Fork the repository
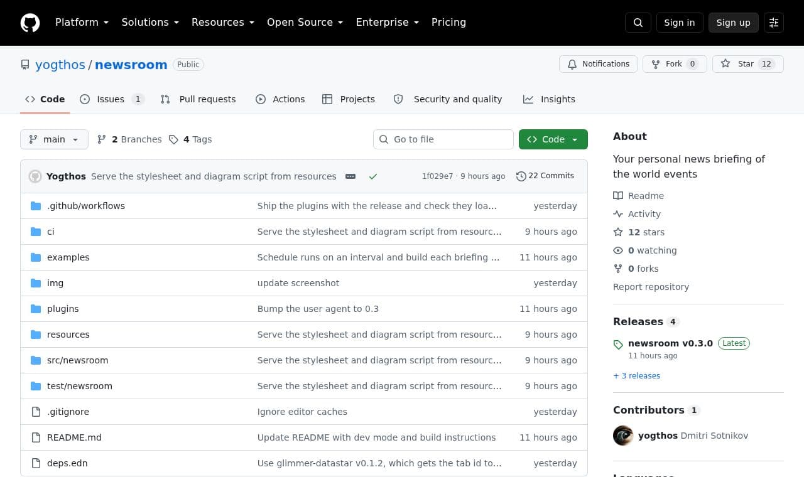The height and width of the screenshot is (477, 804). (675, 64)
